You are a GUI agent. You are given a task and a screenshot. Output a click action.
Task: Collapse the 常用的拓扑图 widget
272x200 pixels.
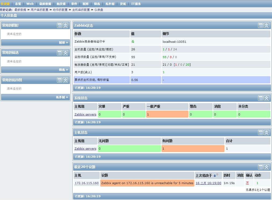(x=65, y=80)
